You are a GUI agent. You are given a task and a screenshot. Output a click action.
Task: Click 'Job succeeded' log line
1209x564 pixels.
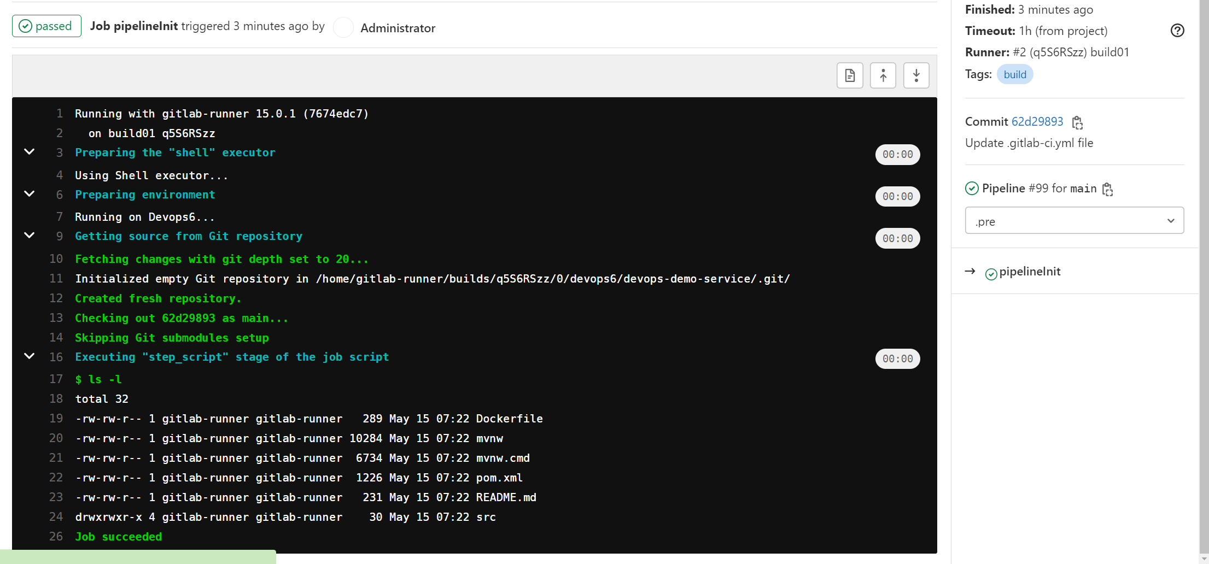[118, 537]
